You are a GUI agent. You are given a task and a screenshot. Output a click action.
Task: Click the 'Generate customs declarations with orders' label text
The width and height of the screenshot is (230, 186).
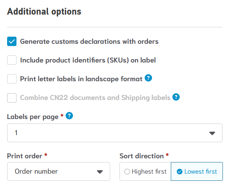[89, 42]
